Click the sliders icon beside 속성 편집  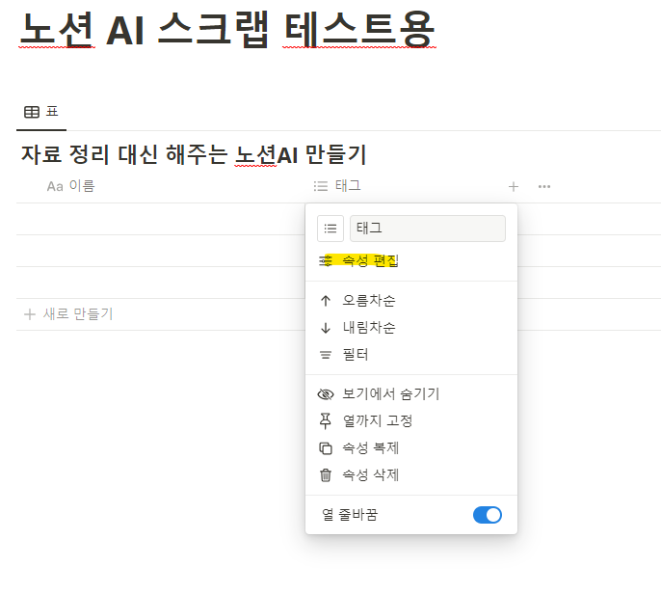(326, 261)
